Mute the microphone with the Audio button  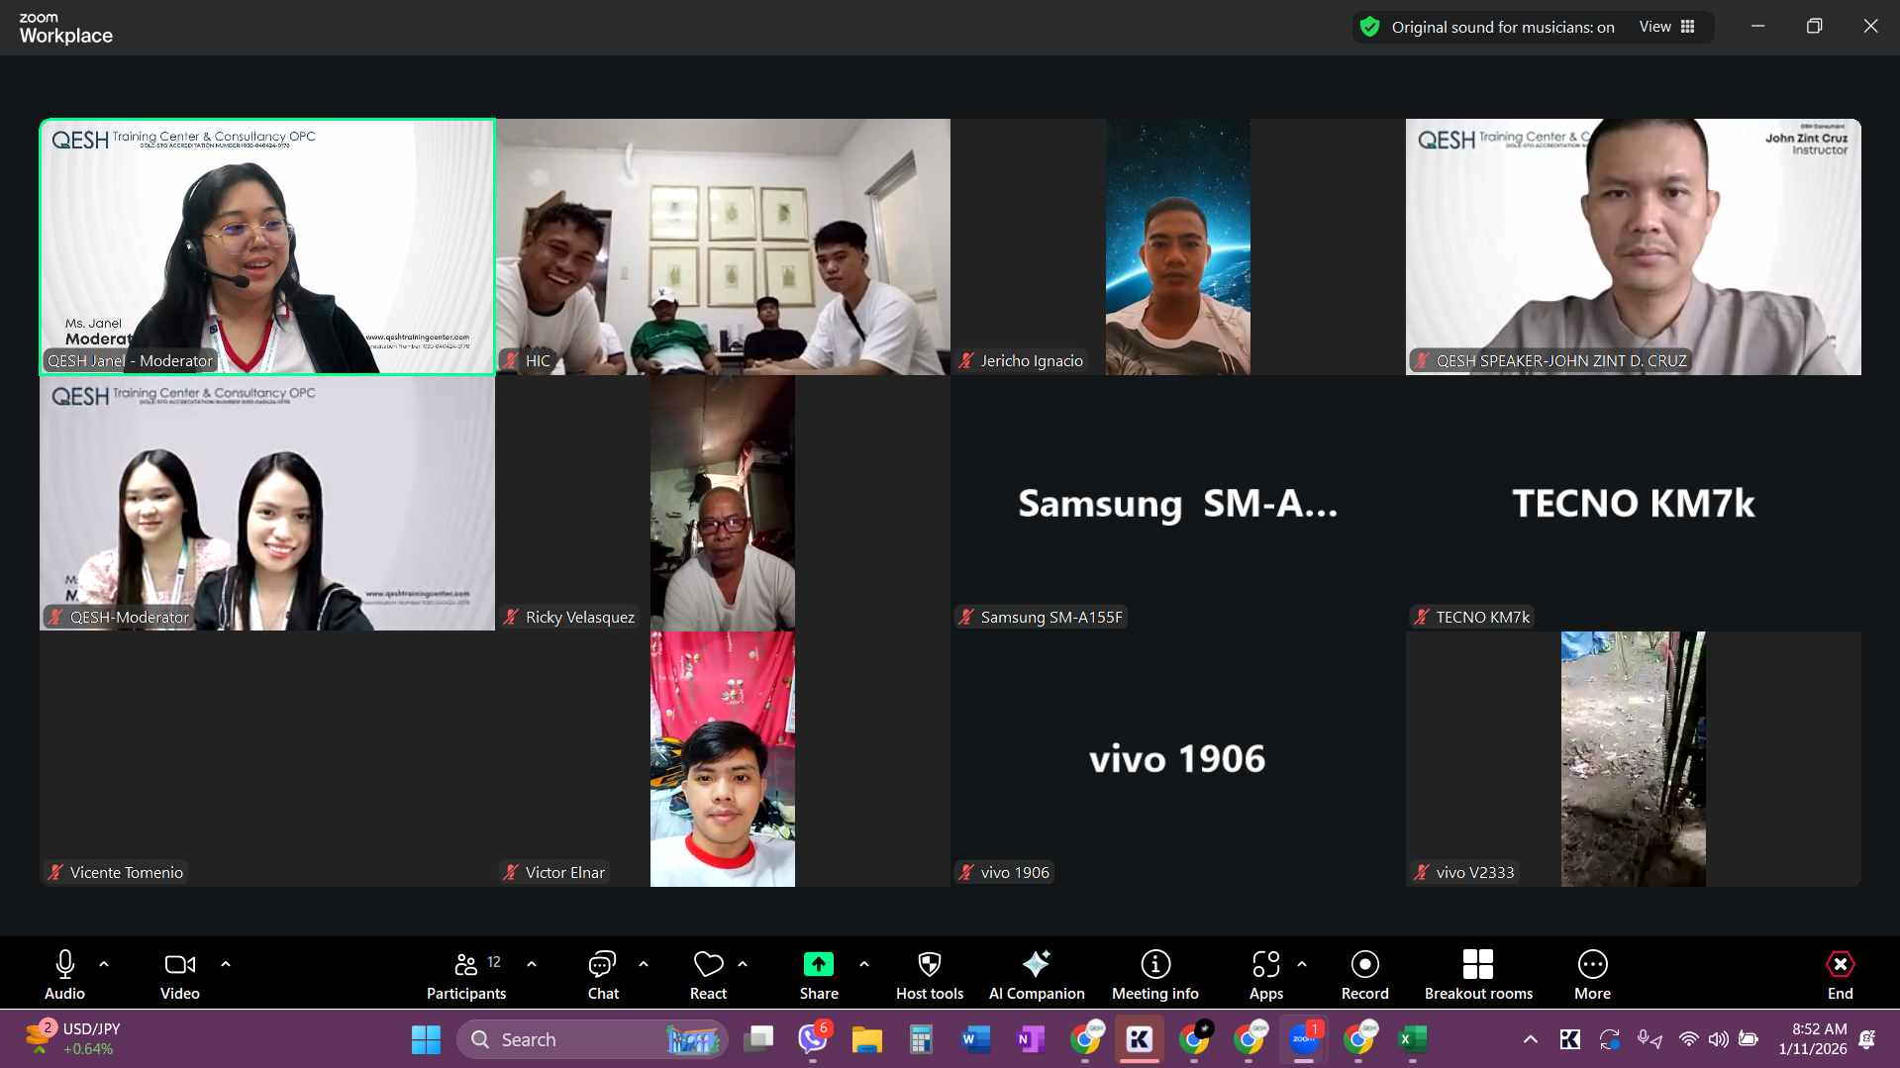click(64, 974)
